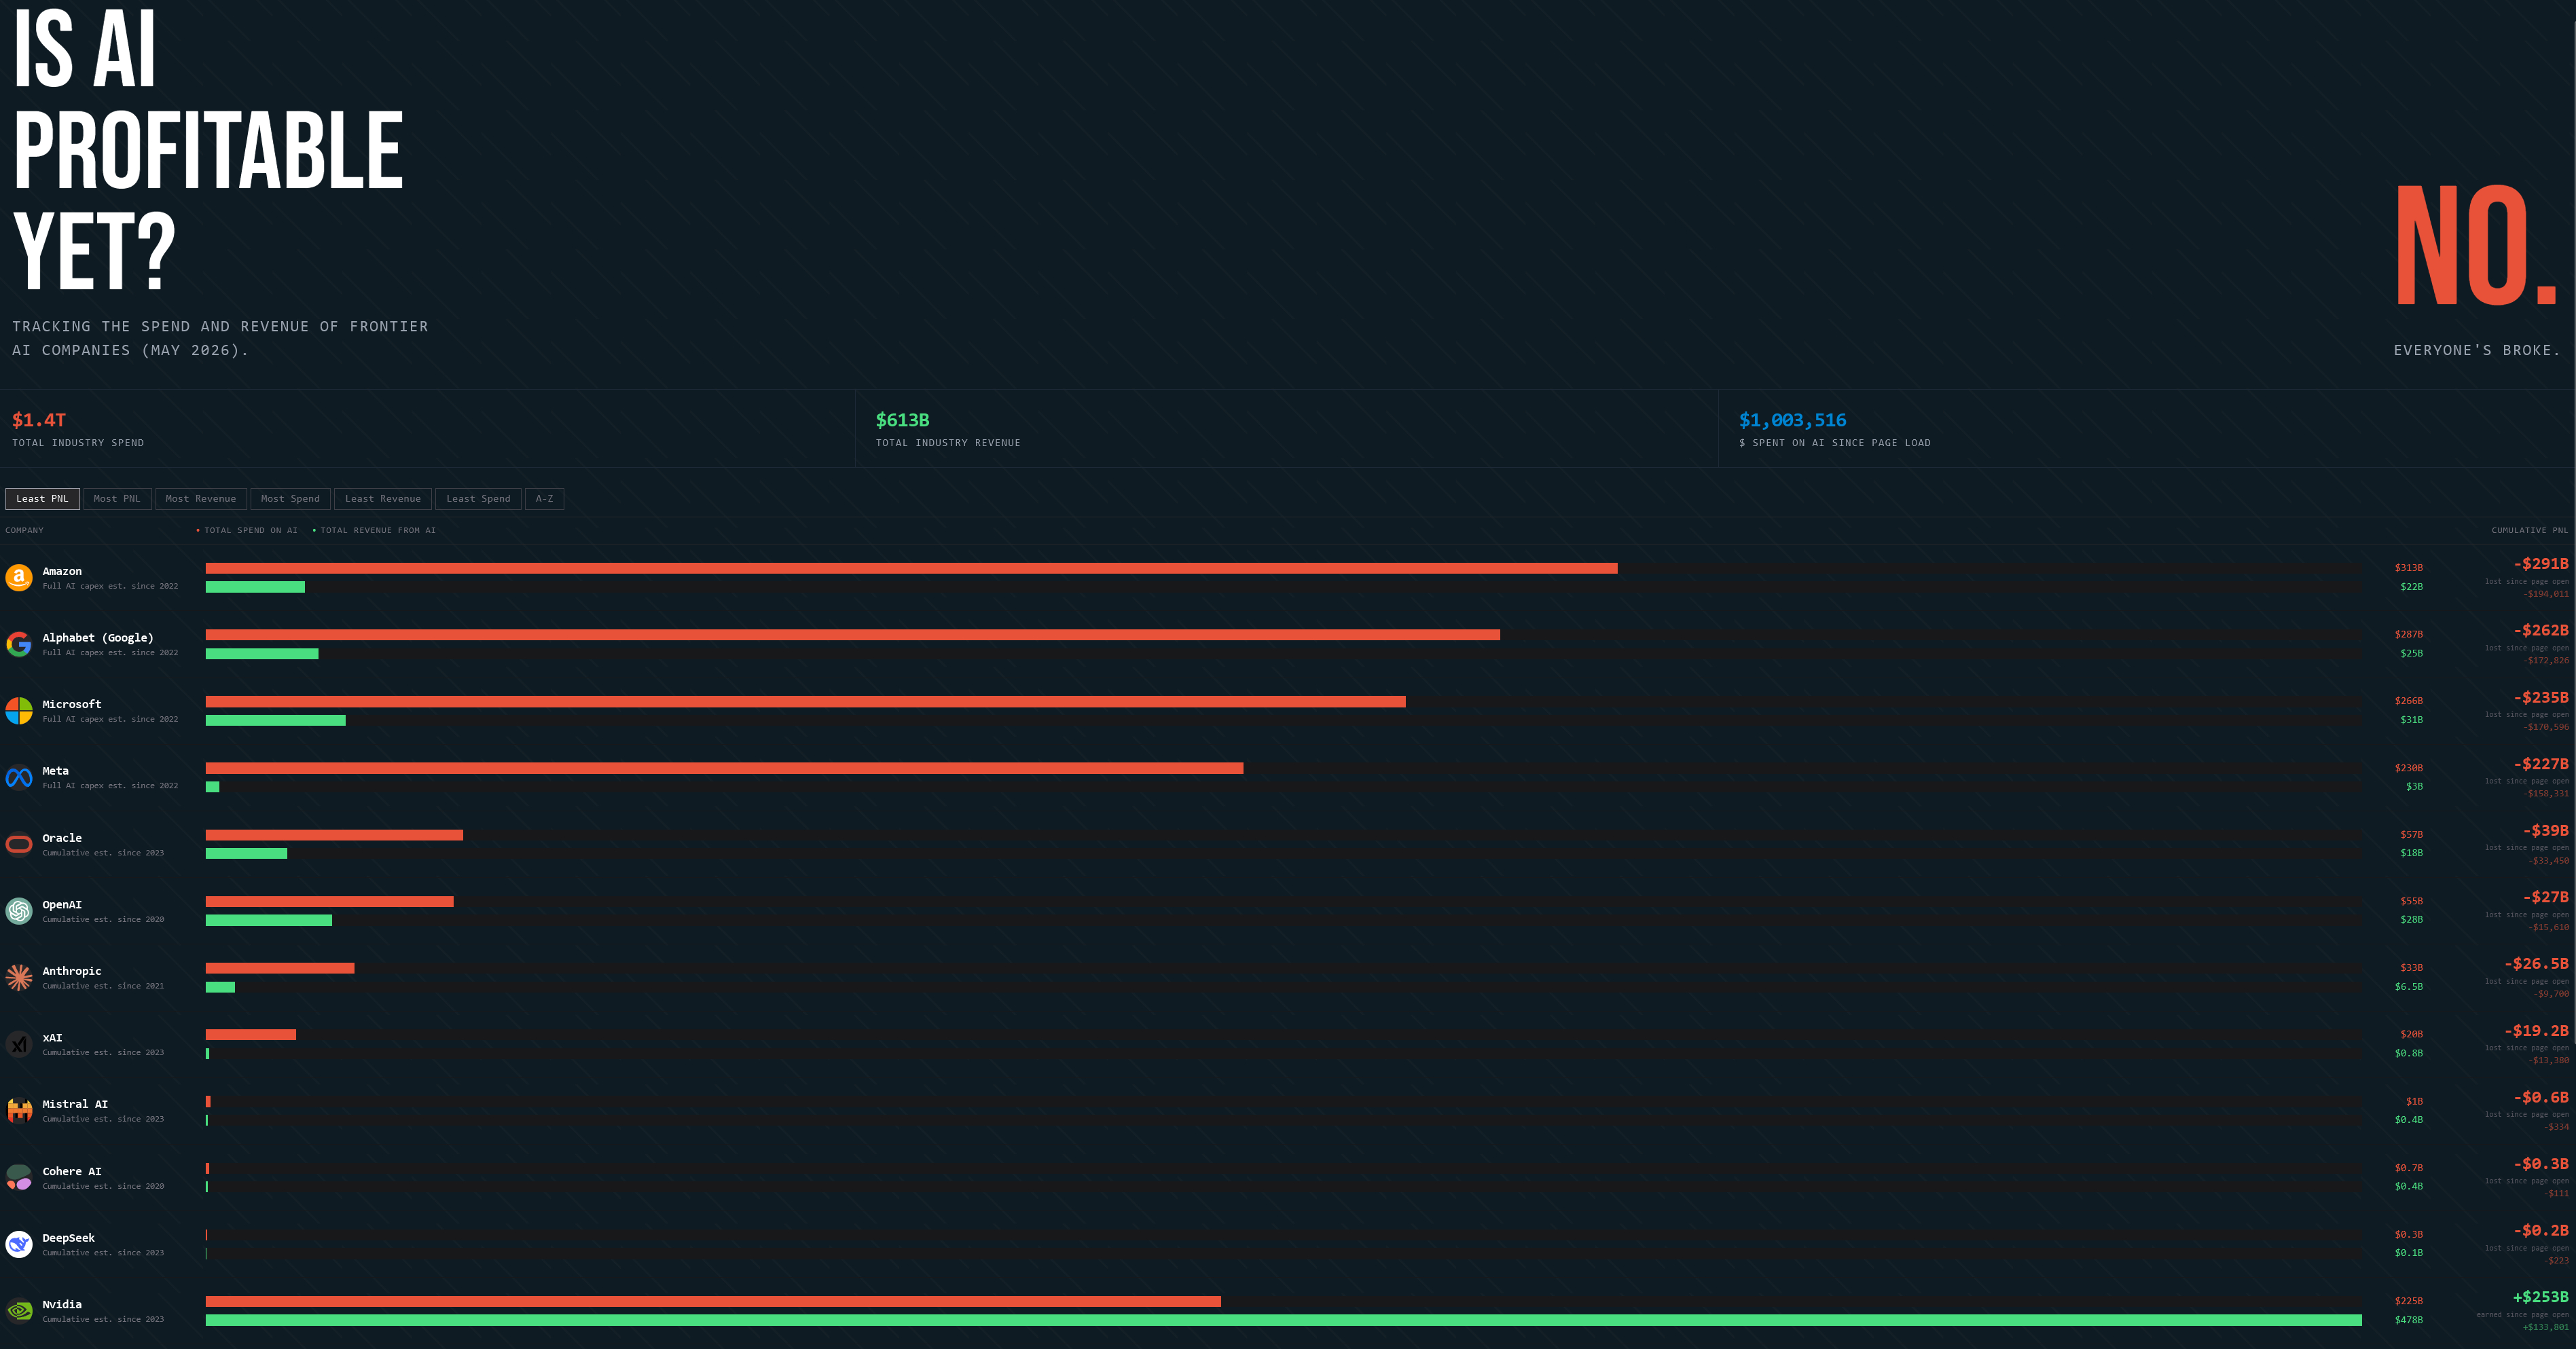Click the OpenAI logo icon
Image resolution: width=2576 pixels, height=1349 pixels.
19,911
